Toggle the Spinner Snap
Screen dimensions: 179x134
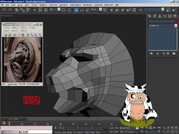coord(129,10)
